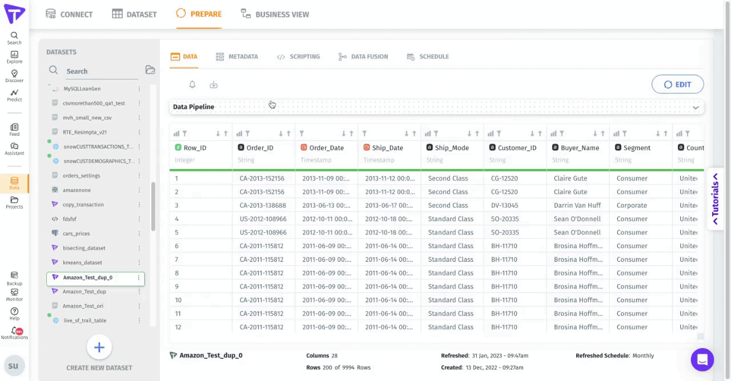Open the Assistant panel

point(14,149)
